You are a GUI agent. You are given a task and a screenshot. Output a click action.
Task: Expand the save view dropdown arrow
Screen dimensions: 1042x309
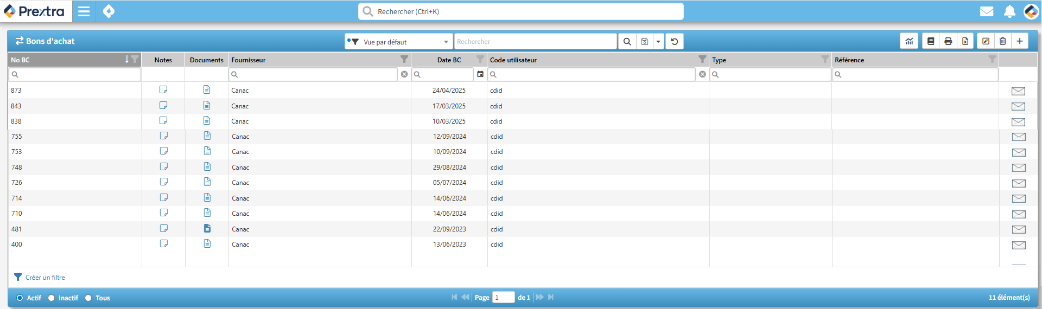pos(658,41)
